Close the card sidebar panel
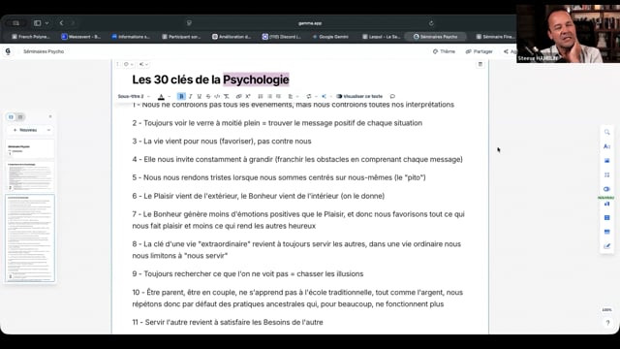 click(50, 116)
